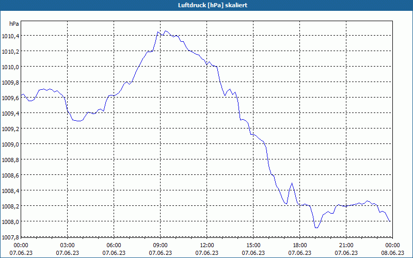Click the 1007,8 y-axis label
Image resolution: width=413 pixels, height=258 pixels.
[10, 237]
